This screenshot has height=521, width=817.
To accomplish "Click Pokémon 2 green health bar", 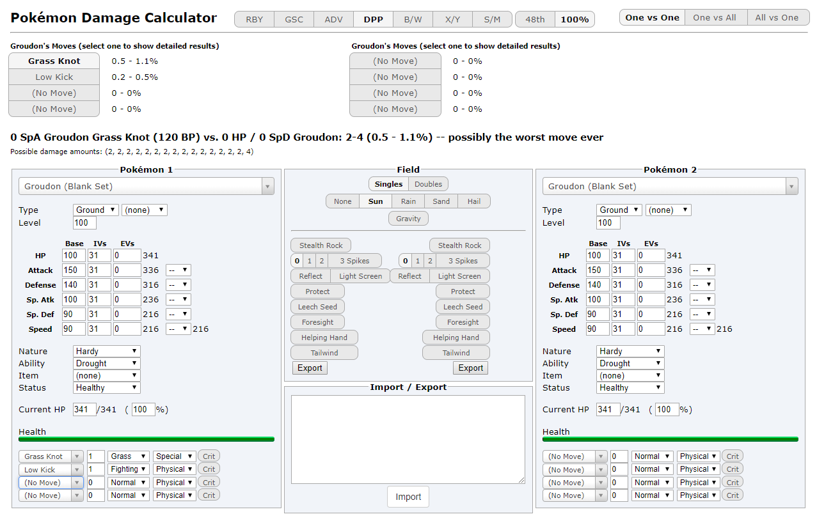I will click(x=670, y=439).
